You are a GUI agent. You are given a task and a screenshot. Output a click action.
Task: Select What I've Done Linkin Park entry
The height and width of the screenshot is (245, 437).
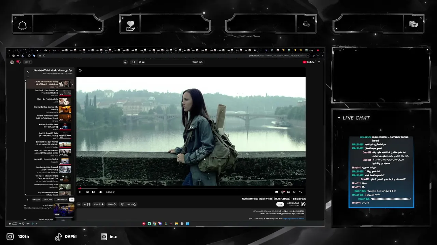[50, 152]
